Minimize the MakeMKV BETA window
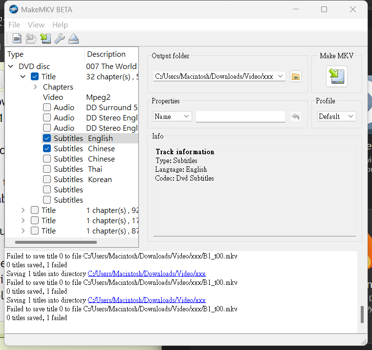The height and width of the screenshot is (350, 372). click(296, 9)
